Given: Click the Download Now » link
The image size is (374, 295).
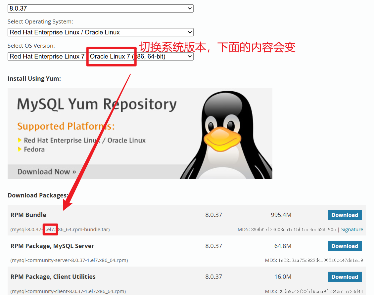Looking at the screenshot, I should coord(47,172).
